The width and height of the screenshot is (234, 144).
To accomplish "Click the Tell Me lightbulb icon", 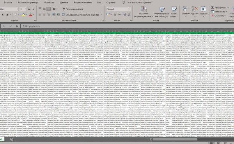I will pos(124,2).
